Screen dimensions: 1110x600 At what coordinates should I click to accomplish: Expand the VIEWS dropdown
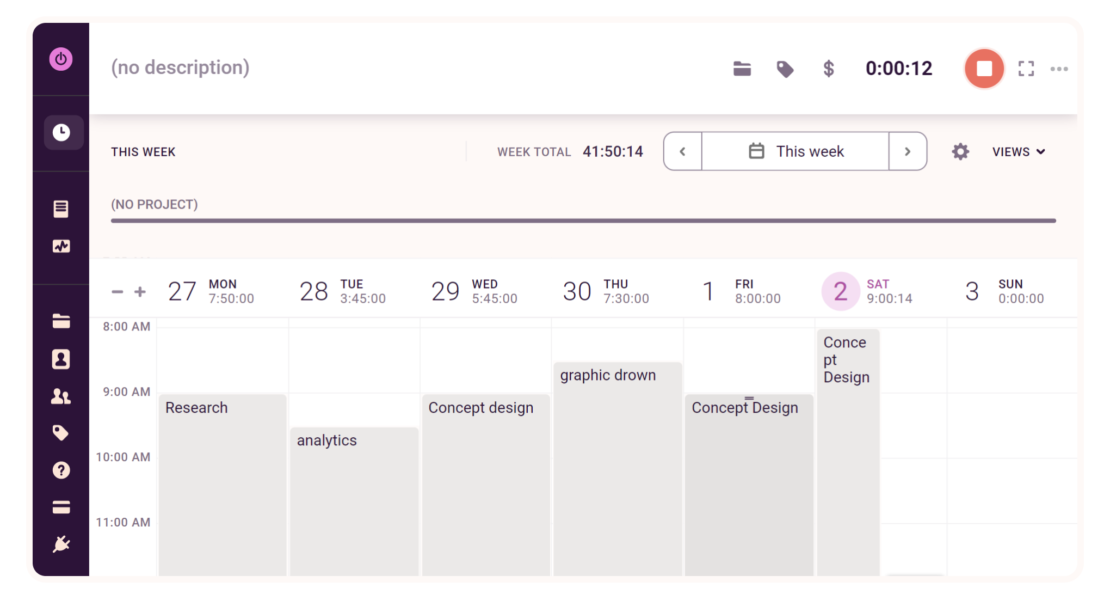coord(1019,152)
